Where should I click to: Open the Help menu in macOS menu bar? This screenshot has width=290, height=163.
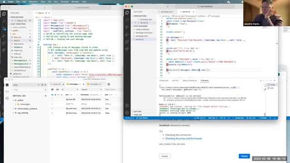coord(84,2)
